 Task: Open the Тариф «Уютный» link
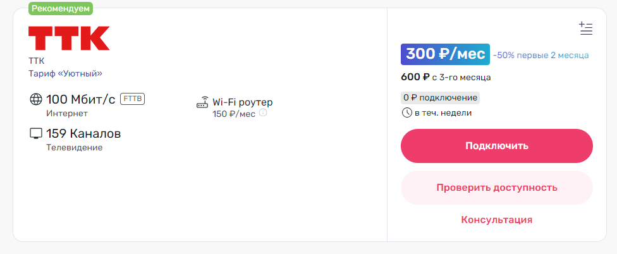click(65, 73)
